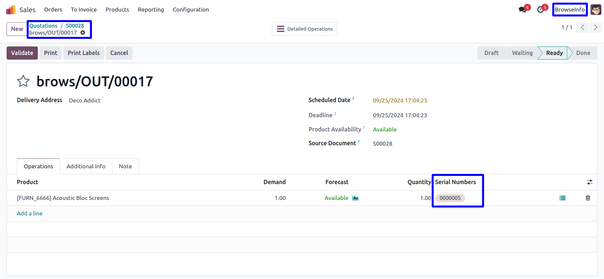This screenshot has height=279, width=604.
Task: Click the Quantity 1.00 cell
Action: tap(425, 198)
